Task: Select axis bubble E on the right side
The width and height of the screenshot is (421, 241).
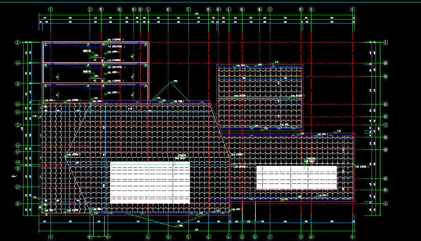Action: point(386,42)
